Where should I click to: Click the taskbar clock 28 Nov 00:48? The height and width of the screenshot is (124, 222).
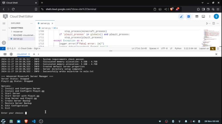(x=212, y=121)
